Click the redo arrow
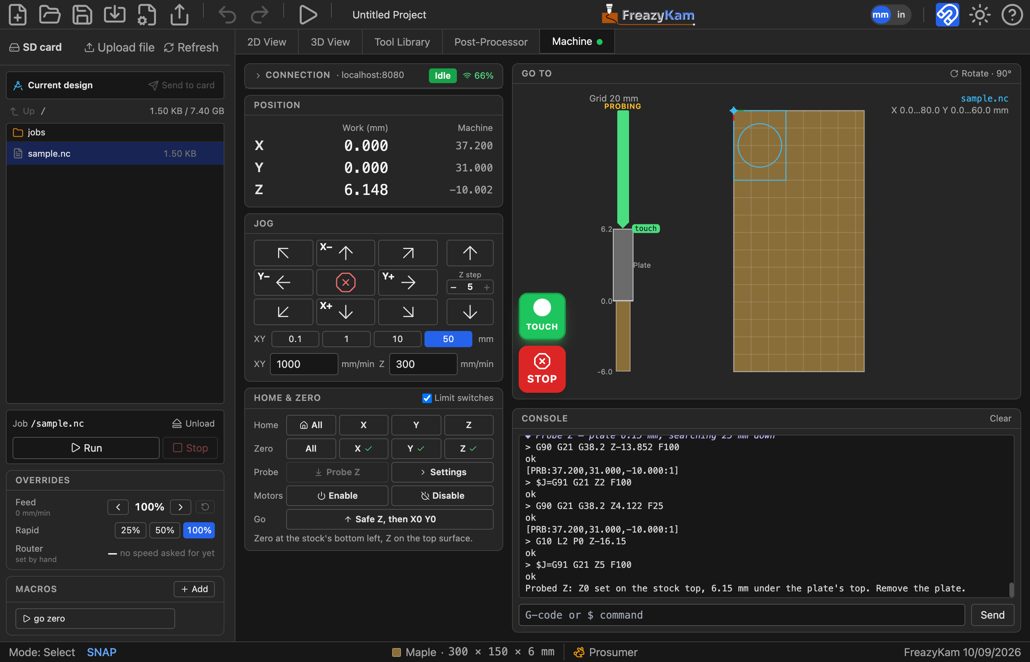Viewport: 1030px width, 662px height. [259, 15]
